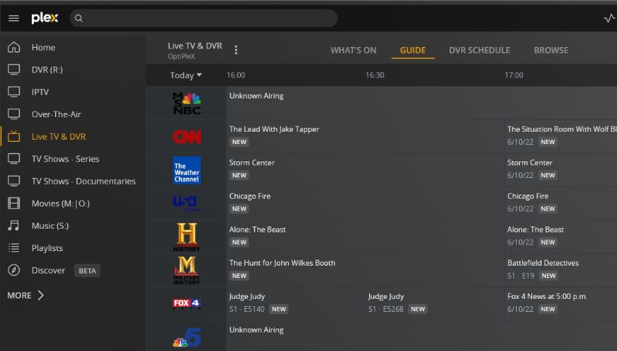Click the 16:30 time header
Screen dimensions: 617x351
[375, 75]
